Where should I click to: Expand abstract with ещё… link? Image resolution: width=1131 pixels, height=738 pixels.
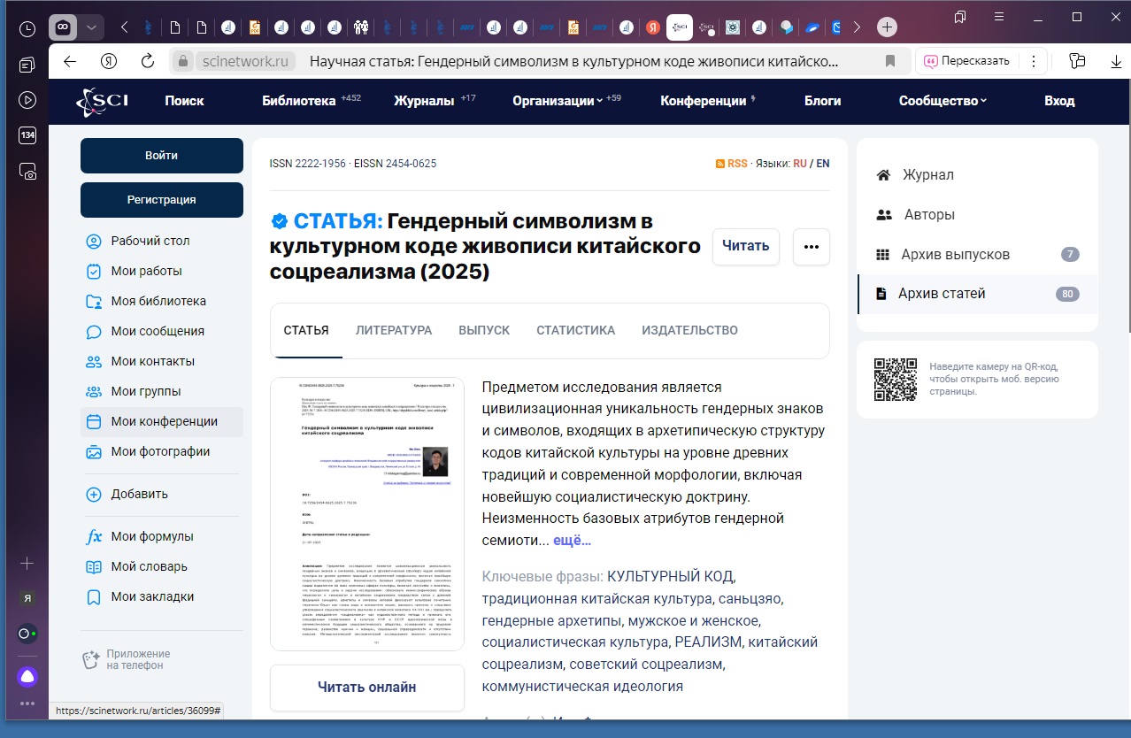[572, 541]
